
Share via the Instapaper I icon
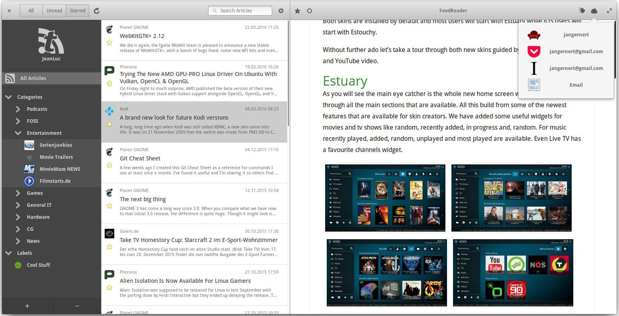tap(534, 68)
